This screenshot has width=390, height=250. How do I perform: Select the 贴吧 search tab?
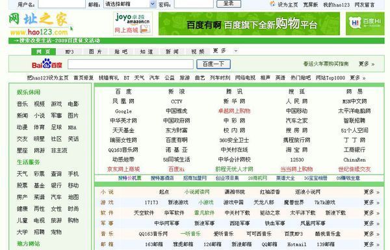[121, 51]
